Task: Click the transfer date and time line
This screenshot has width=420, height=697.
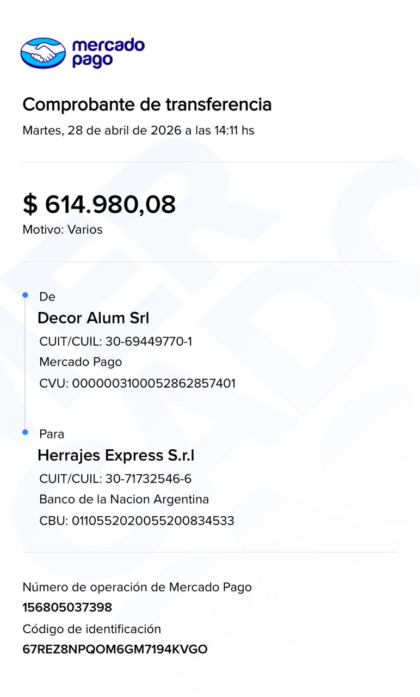Action: point(138,131)
